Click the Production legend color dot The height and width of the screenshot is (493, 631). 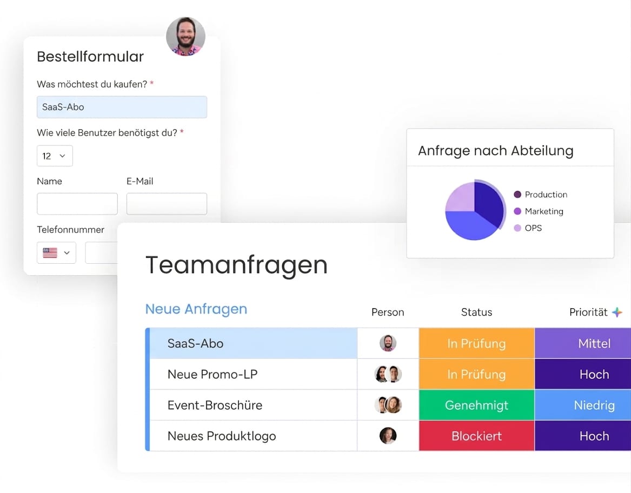pyautogui.click(x=517, y=195)
